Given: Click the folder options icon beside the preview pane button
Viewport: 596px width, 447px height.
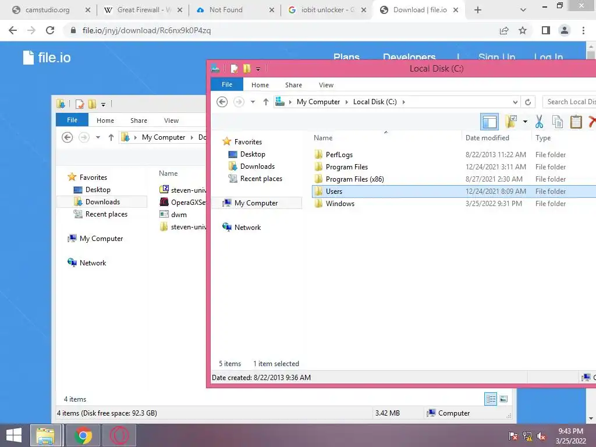Looking at the screenshot, I should point(511,122).
